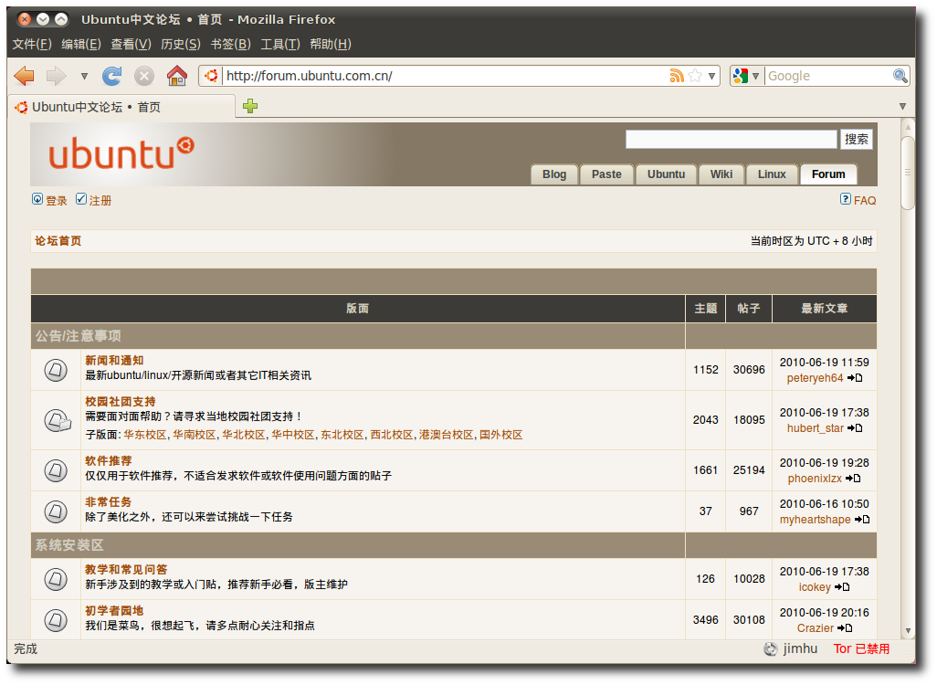Subscribe via the orange RSS feed icon
937x685 pixels.
677,76
